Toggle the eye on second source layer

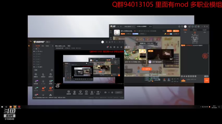[x=34, y=52]
